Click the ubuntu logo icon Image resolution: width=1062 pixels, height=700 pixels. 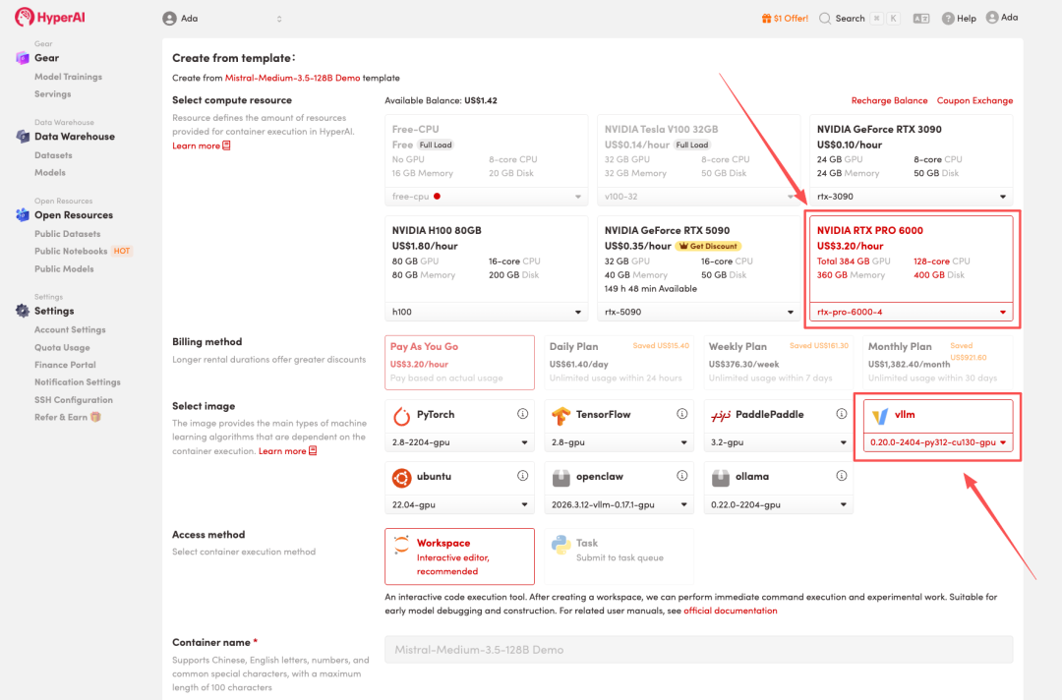pos(401,478)
